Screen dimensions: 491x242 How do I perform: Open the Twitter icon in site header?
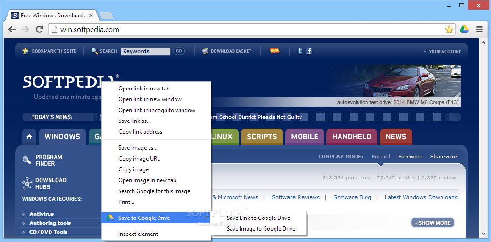300,51
